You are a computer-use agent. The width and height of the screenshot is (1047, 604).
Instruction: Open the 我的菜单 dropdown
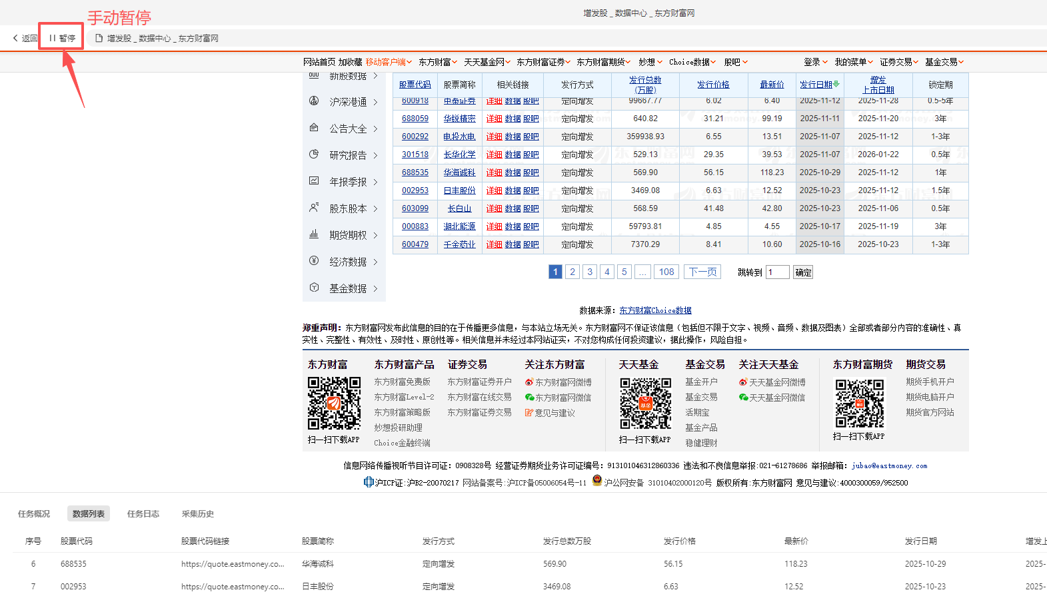point(854,62)
